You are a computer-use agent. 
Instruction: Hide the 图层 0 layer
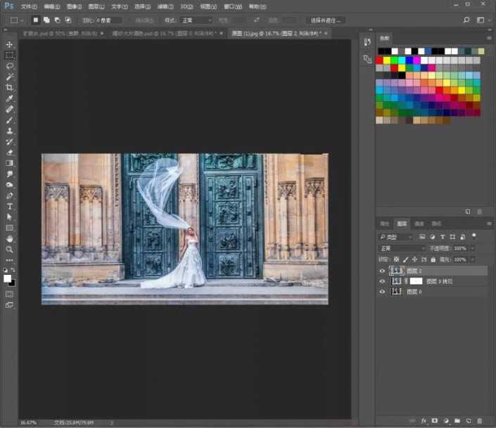coord(383,292)
